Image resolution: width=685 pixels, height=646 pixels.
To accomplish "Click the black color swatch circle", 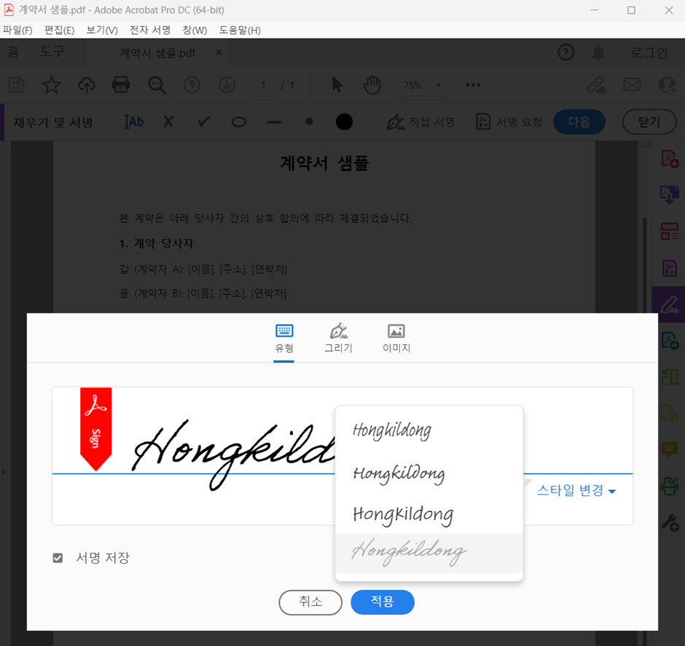I will [344, 122].
